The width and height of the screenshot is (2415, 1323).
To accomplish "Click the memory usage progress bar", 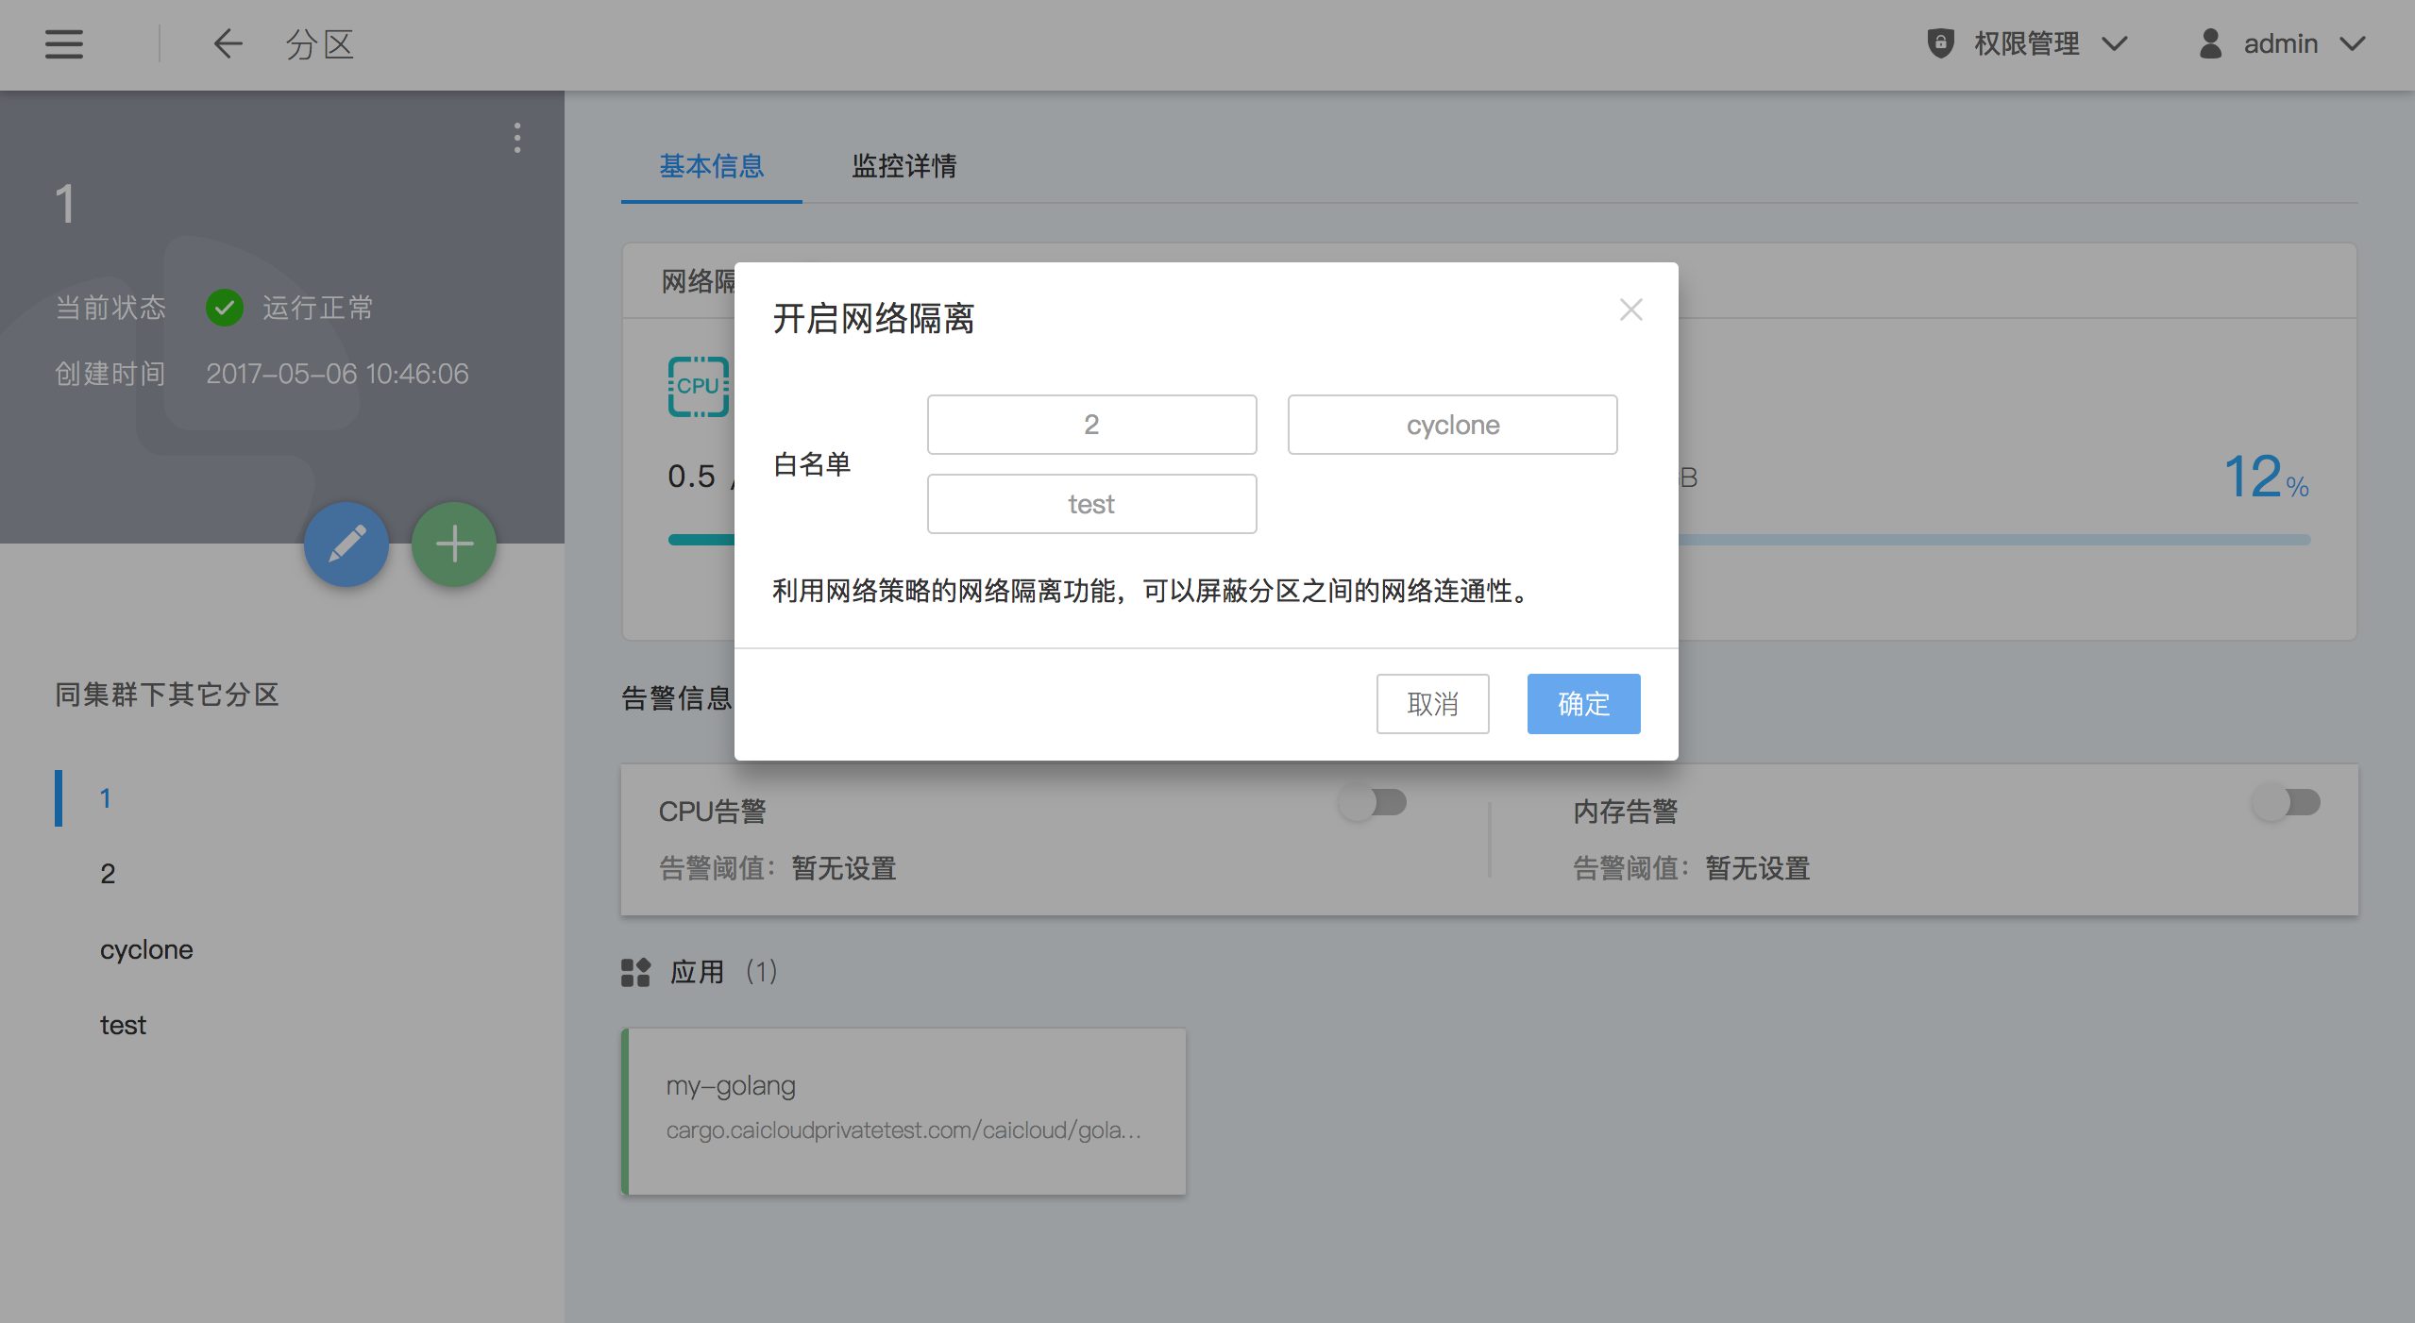I will click(x=1992, y=540).
